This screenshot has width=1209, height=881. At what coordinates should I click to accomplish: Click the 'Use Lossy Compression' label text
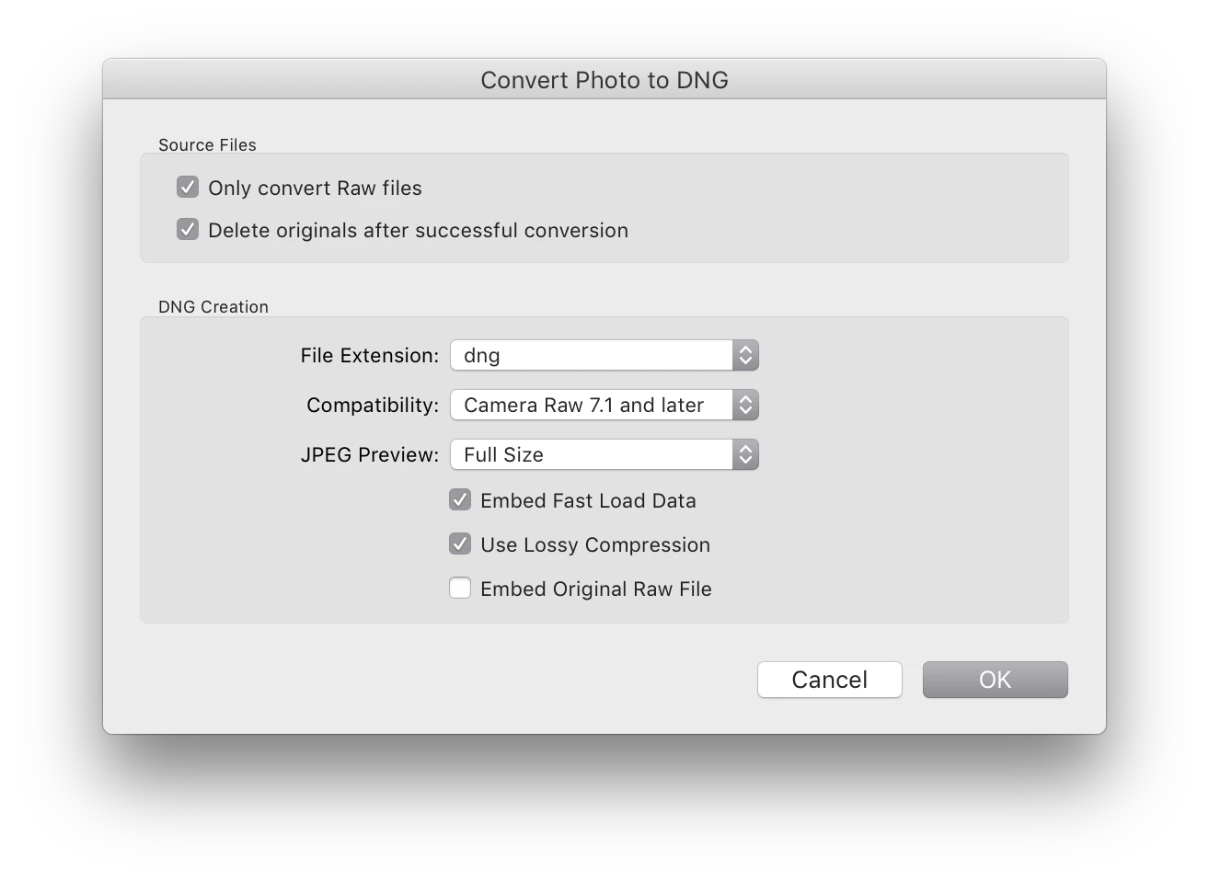pos(595,545)
